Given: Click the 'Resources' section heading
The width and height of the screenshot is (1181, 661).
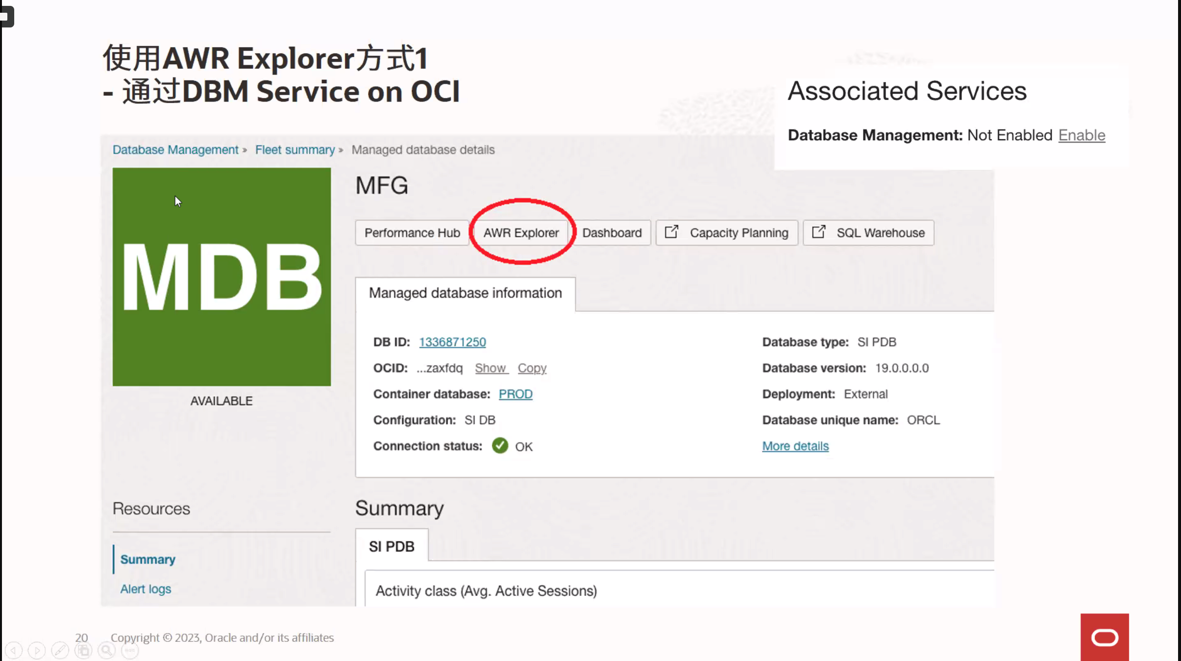Looking at the screenshot, I should [151, 508].
